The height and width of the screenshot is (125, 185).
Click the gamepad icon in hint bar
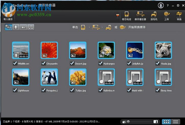tap(108, 27)
